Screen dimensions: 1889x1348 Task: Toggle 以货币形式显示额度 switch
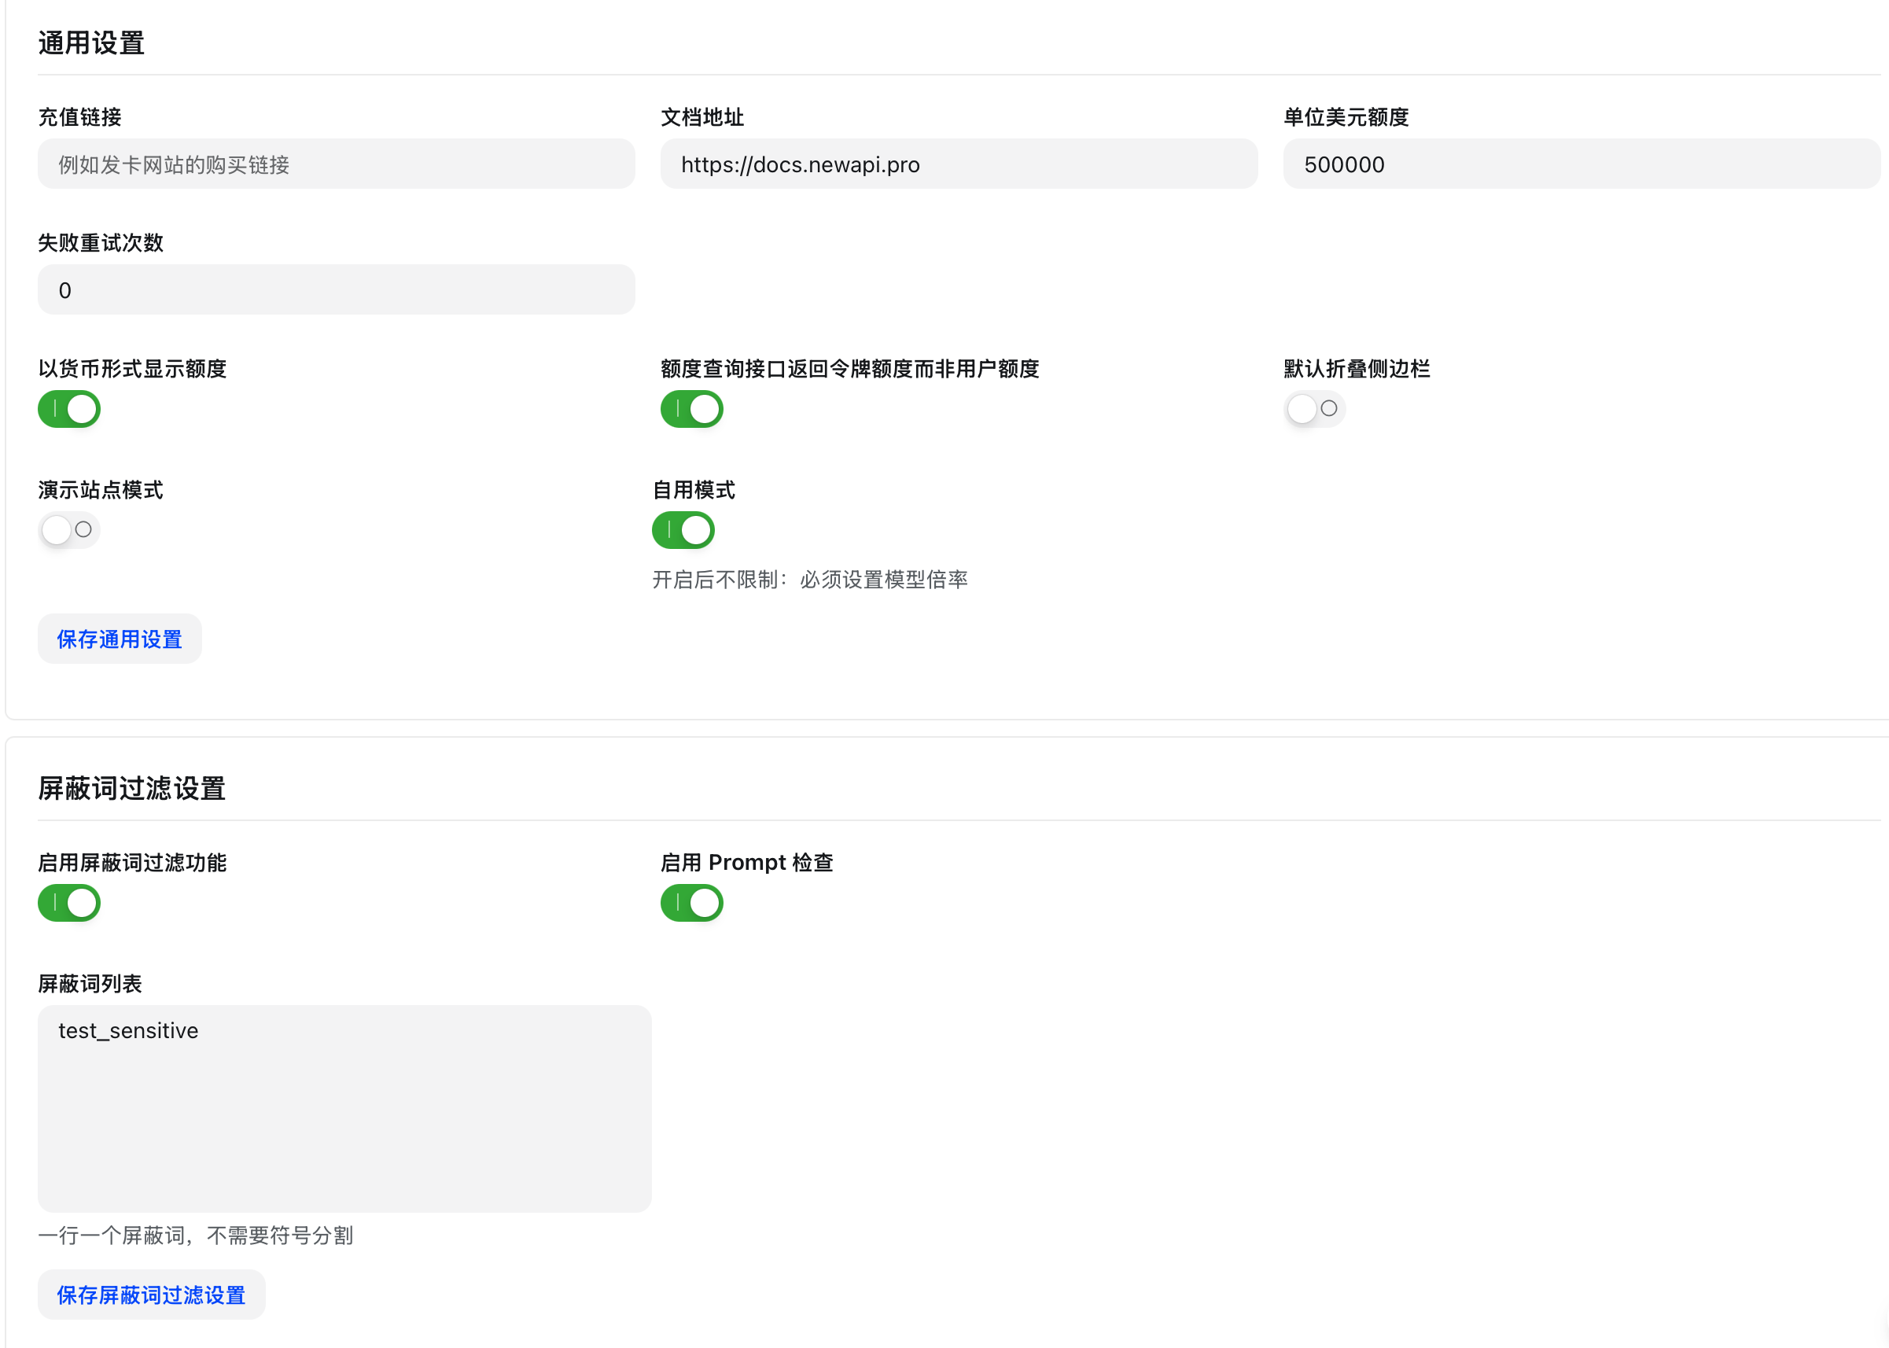tap(69, 409)
